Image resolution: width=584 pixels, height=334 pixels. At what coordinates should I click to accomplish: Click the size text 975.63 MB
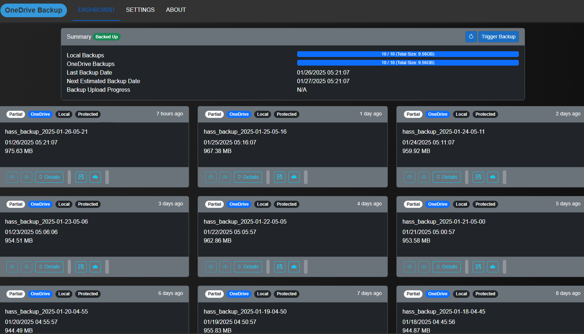tap(19, 151)
